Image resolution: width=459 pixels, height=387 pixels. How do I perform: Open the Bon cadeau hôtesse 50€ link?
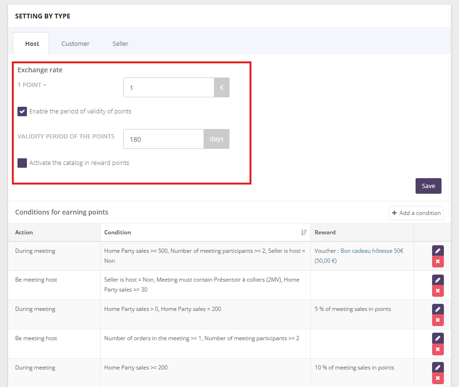tap(372, 251)
